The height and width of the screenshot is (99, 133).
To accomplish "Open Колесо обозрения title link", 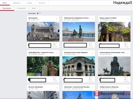I will coord(36,87).
